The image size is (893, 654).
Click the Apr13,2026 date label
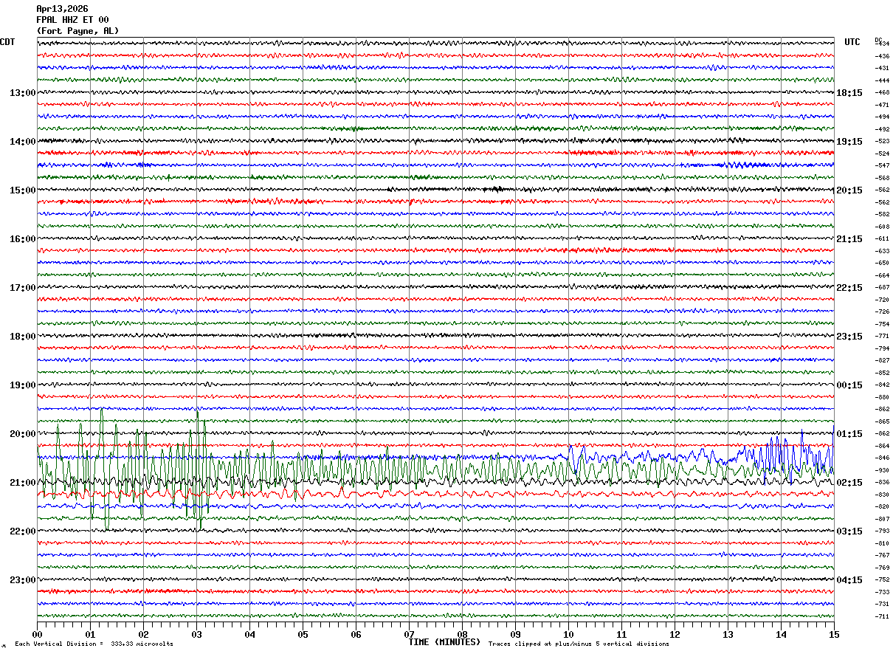(x=62, y=9)
